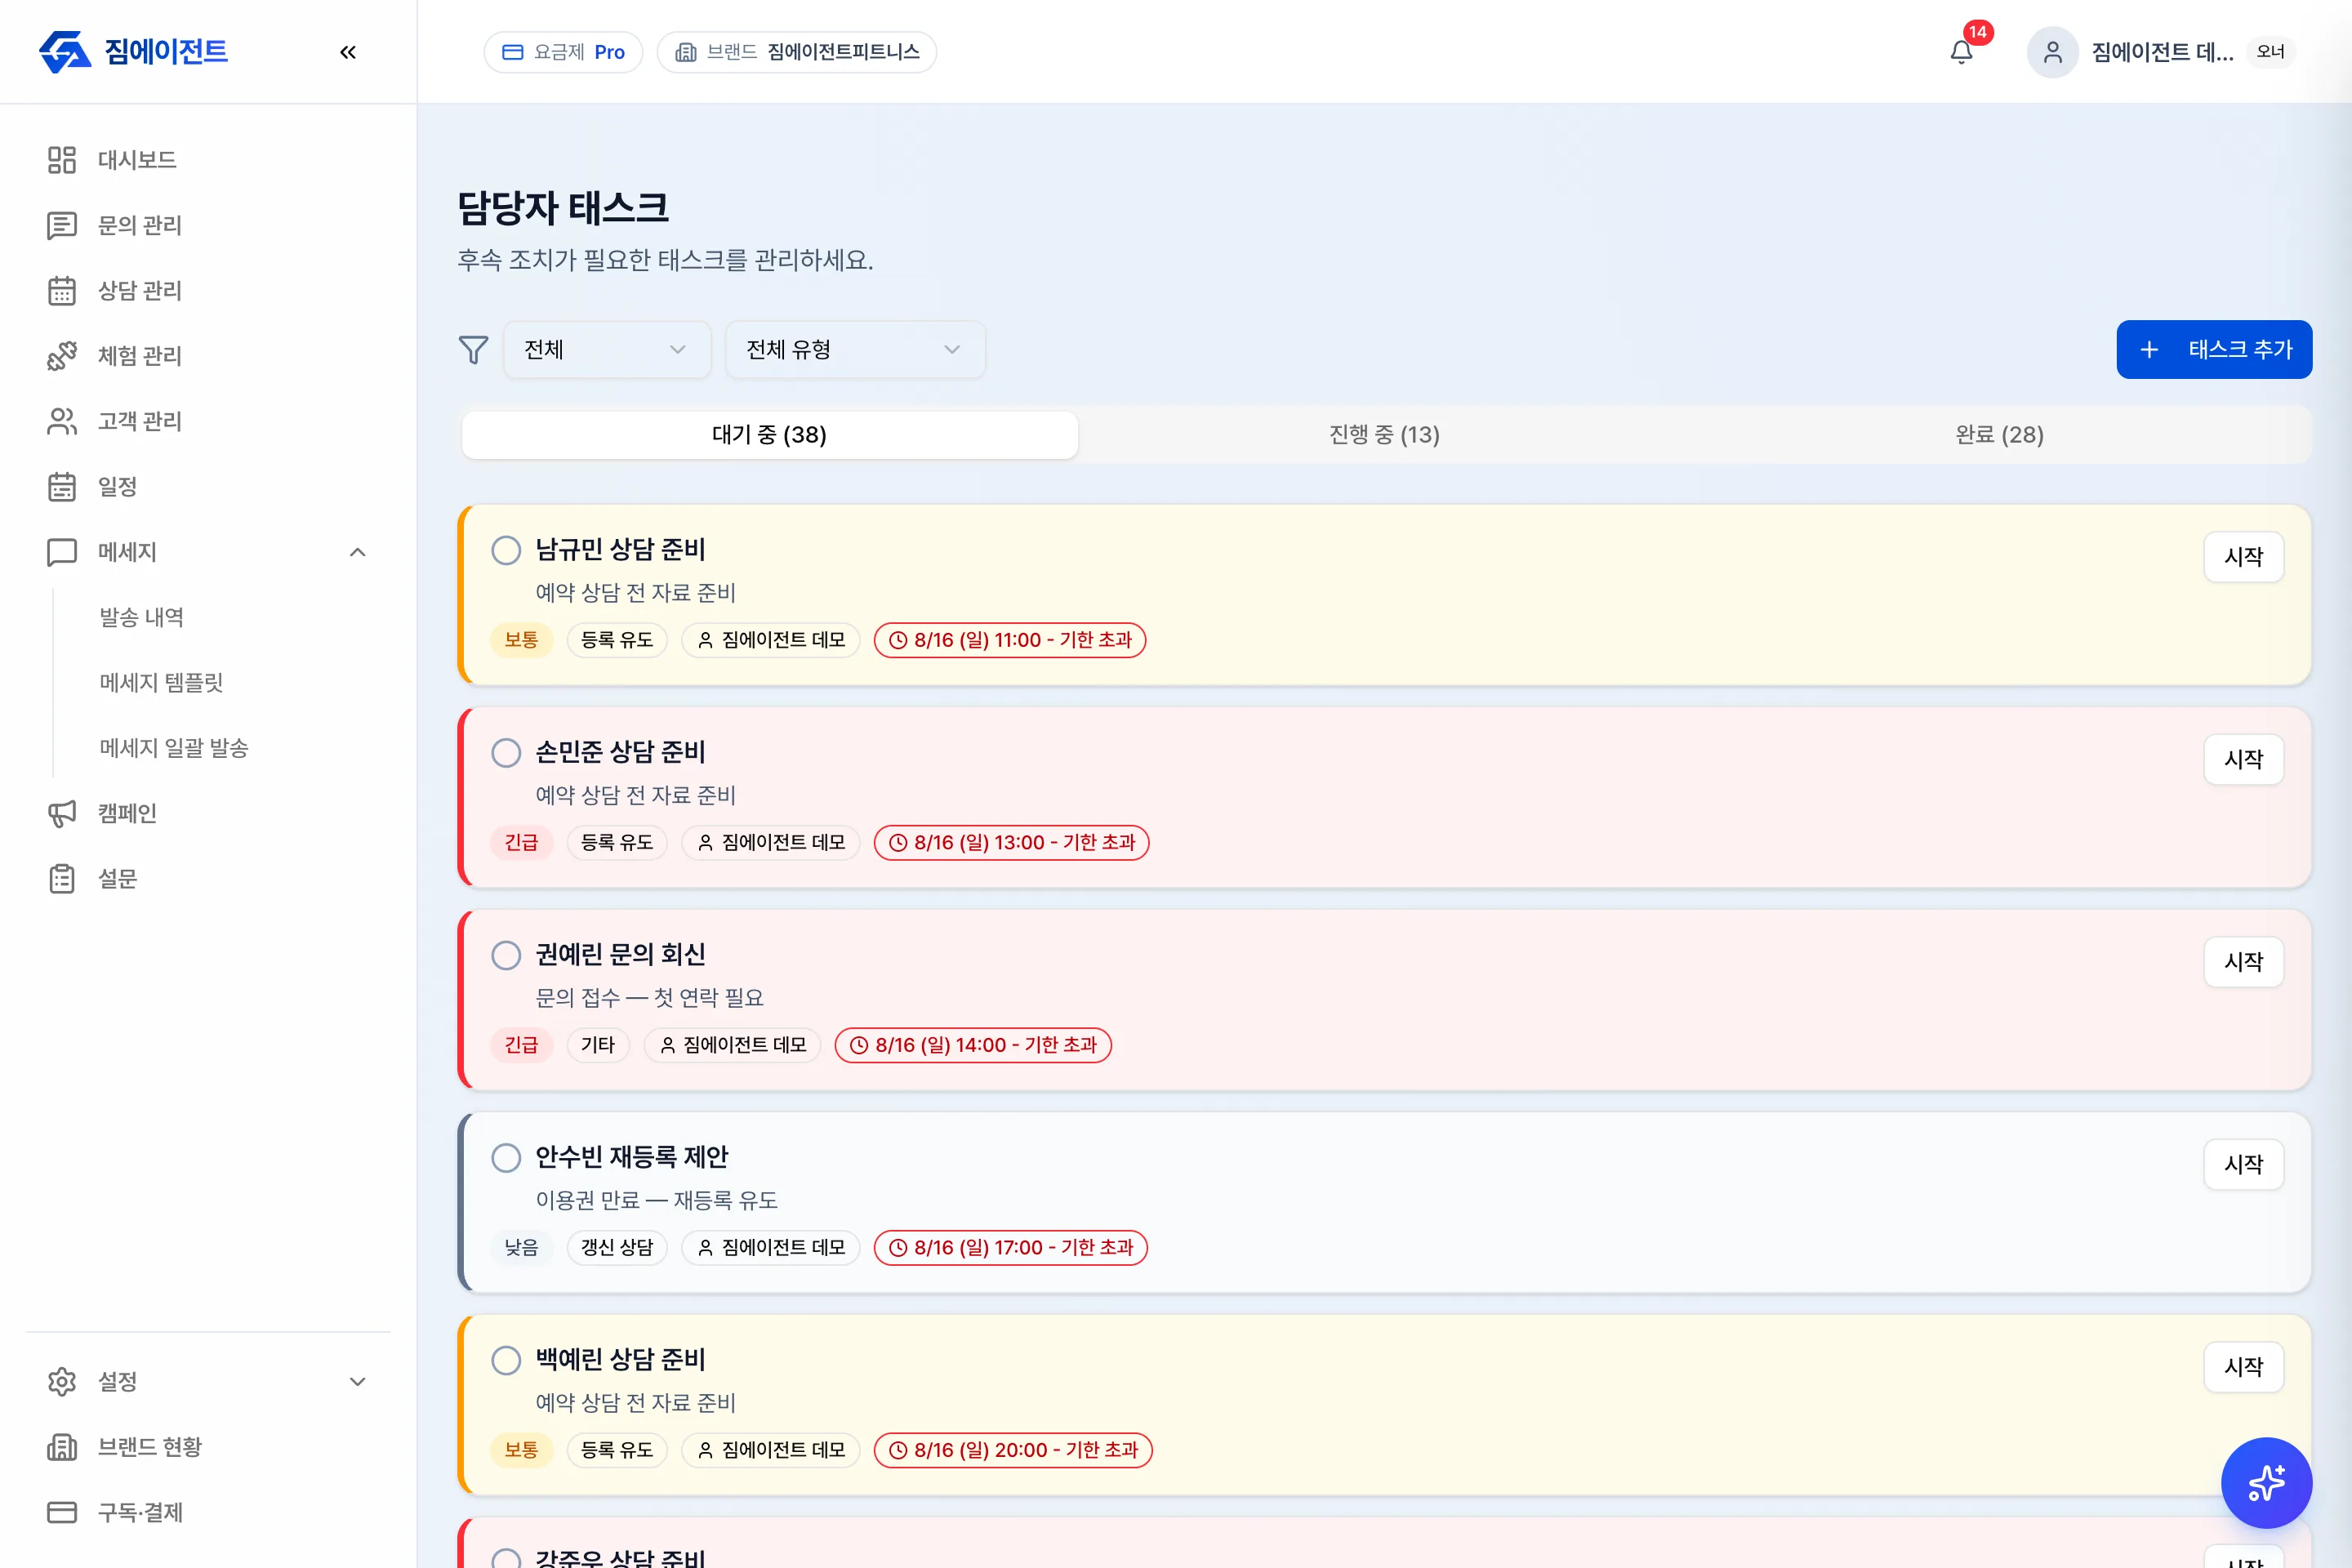Open the 권예린 문의 회신 task title
2352x1568 pixels.
click(620, 955)
